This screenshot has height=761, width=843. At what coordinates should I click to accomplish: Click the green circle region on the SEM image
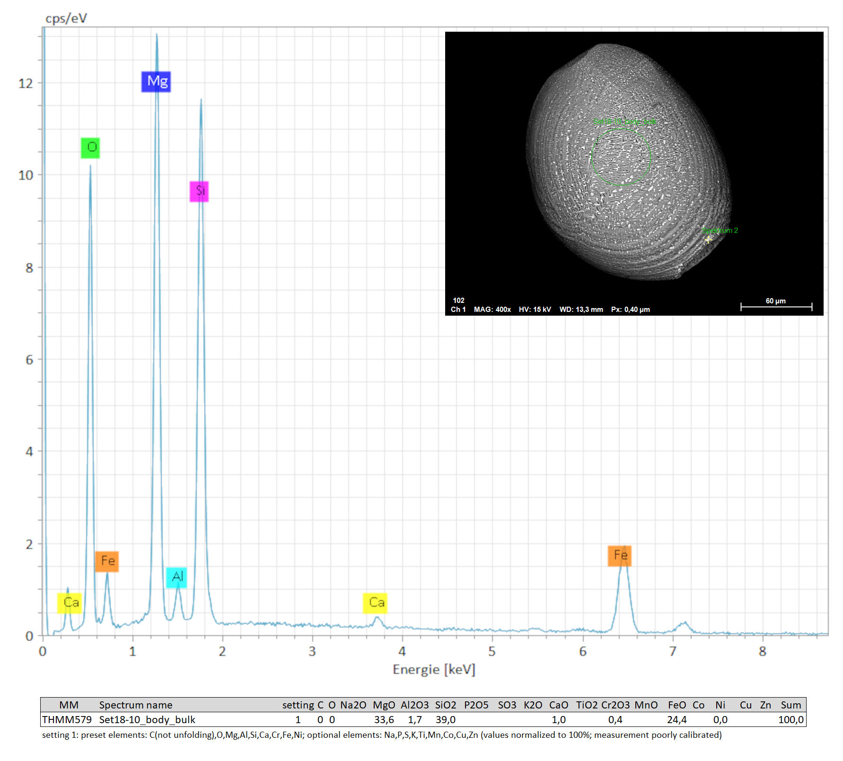point(621,157)
